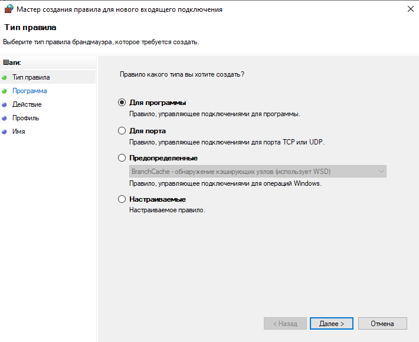419x342 pixels.
Task: Pick the Настраиваемые rule option
Action: tap(122, 199)
